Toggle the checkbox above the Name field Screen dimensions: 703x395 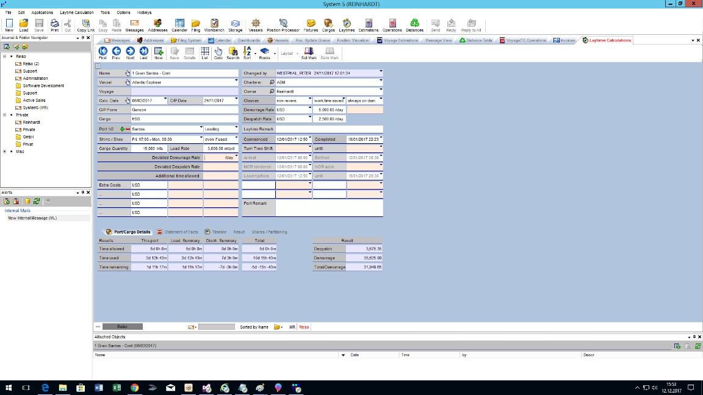pyautogui.click(x=98, y=66)
